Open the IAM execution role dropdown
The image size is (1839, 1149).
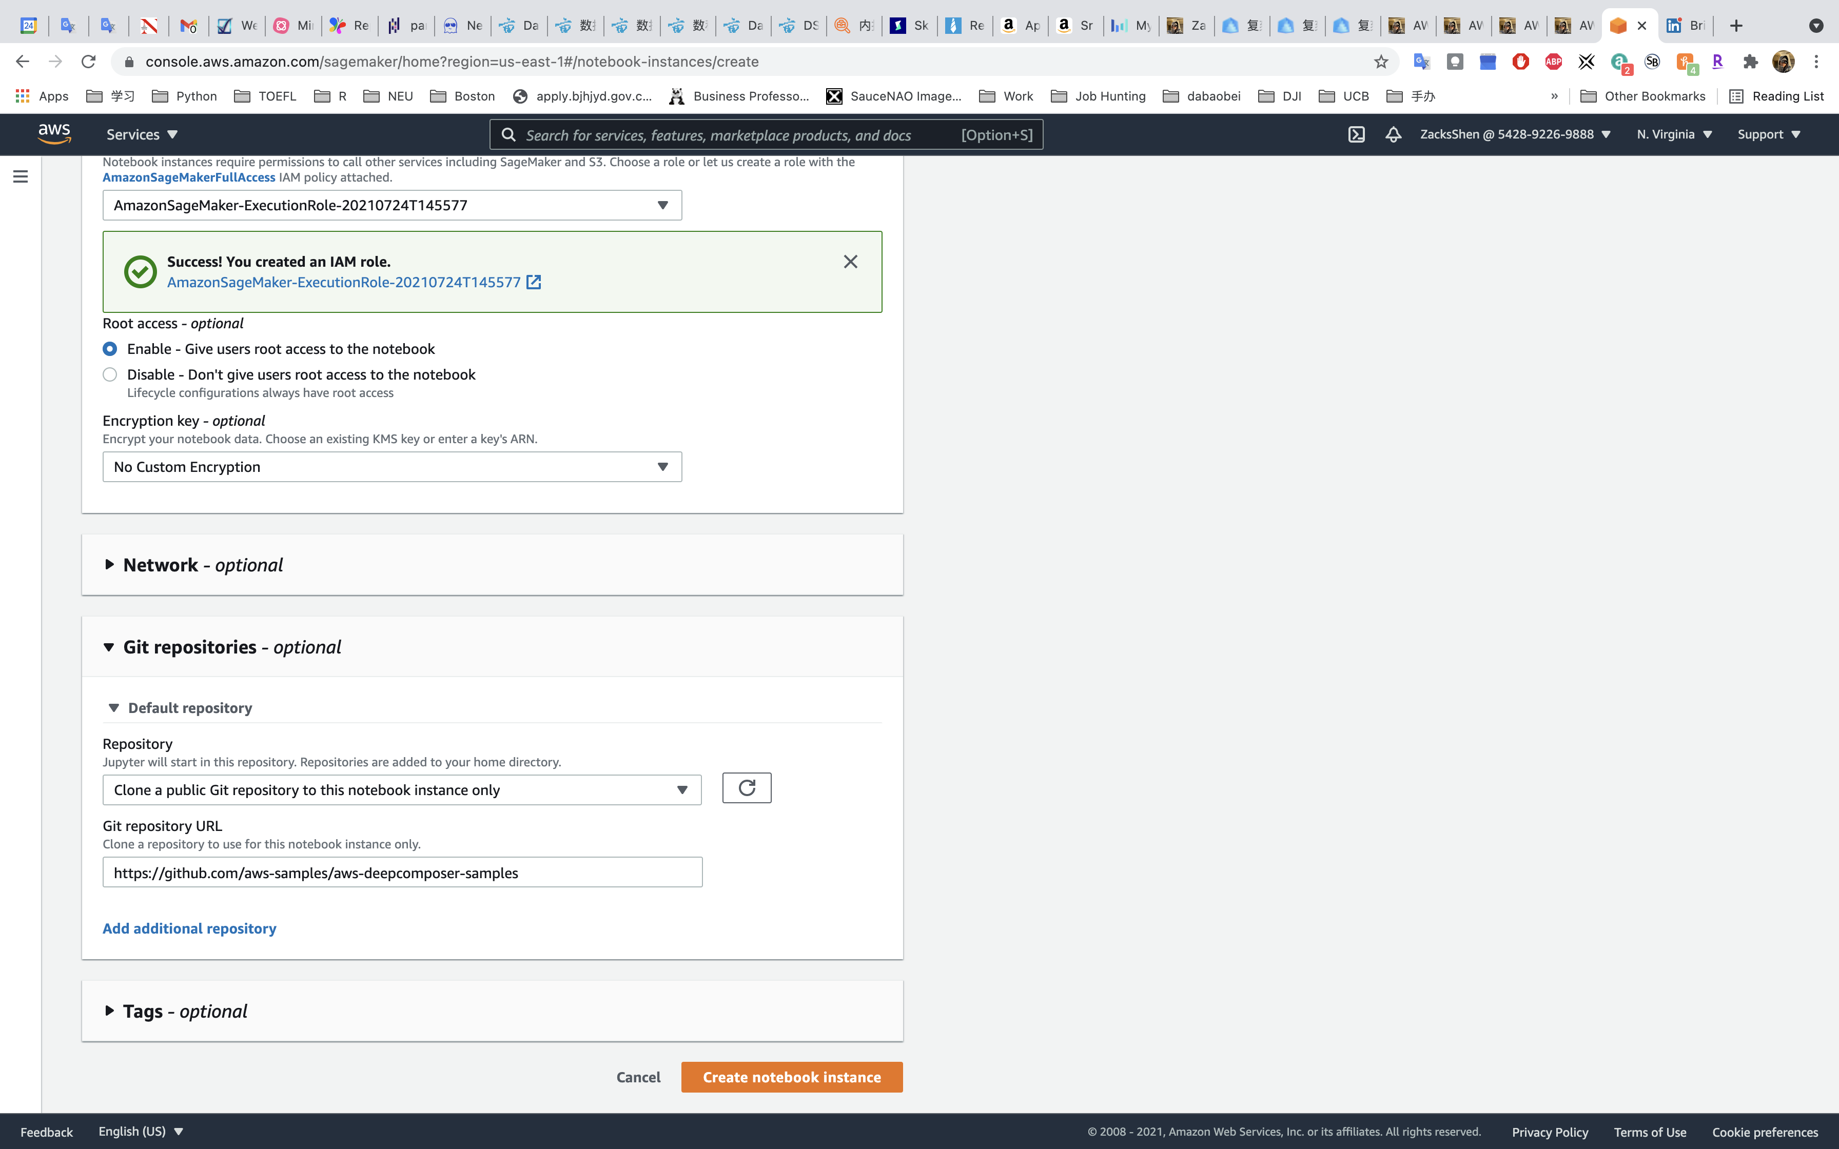[x=392, y=205]
